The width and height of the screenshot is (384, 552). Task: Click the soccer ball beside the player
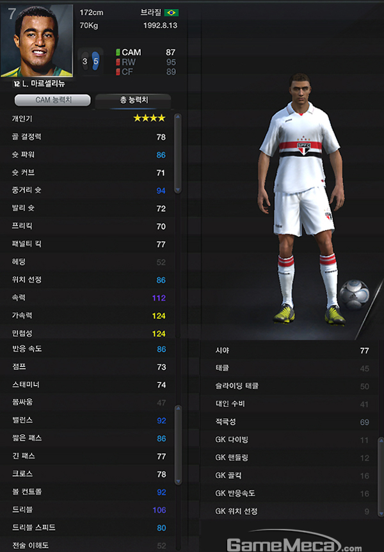click(x=354, y=295)
